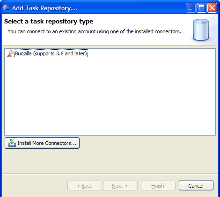Click the Add Task Repository title bar text
220x197 pixels.
tap(45, 8)
